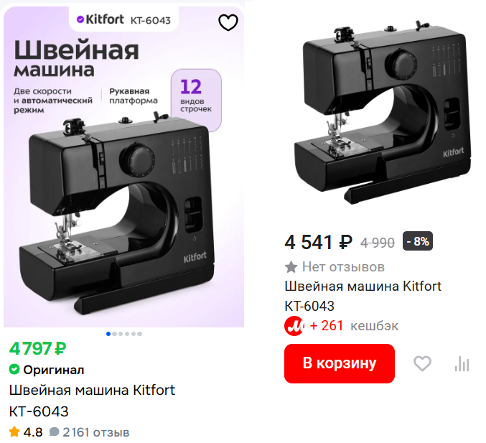The height and width of the screenshot is (443, 486).
Task: Select the last image carousel dot
Action: [x=140, y=334]
